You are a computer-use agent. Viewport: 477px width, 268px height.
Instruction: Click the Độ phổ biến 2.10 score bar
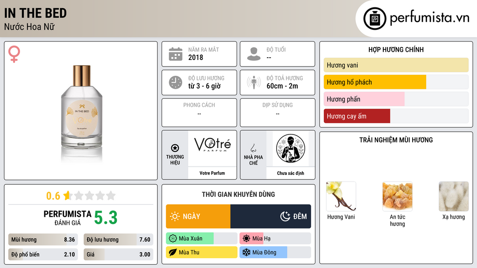43,255
